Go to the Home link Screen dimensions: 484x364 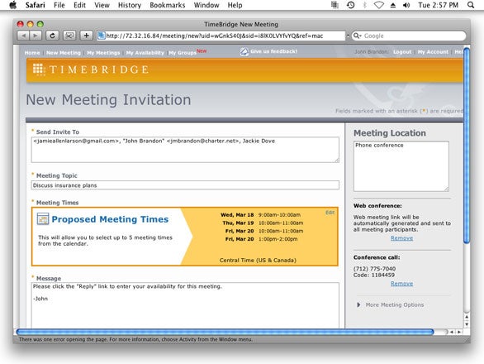pos(32,53)
